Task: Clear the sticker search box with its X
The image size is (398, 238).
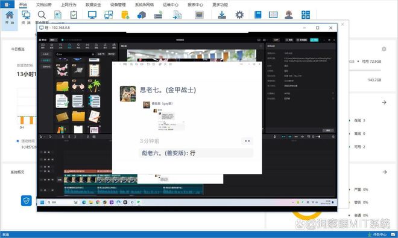Action: coord(93,54)
